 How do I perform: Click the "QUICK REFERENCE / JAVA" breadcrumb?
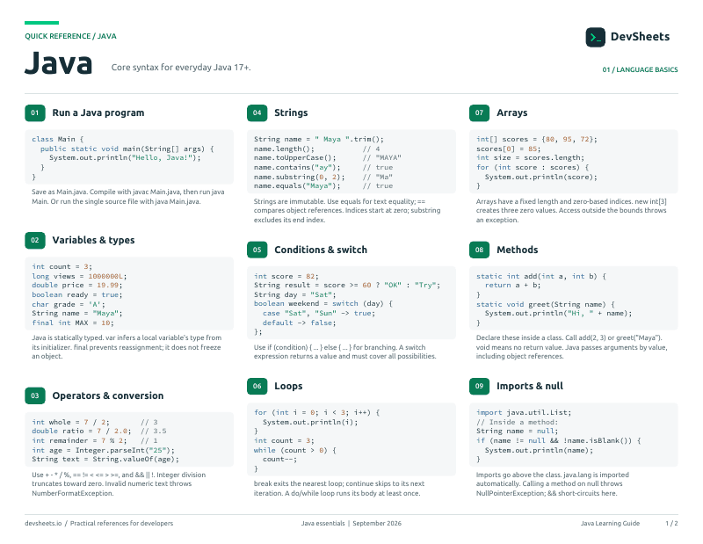70,36
